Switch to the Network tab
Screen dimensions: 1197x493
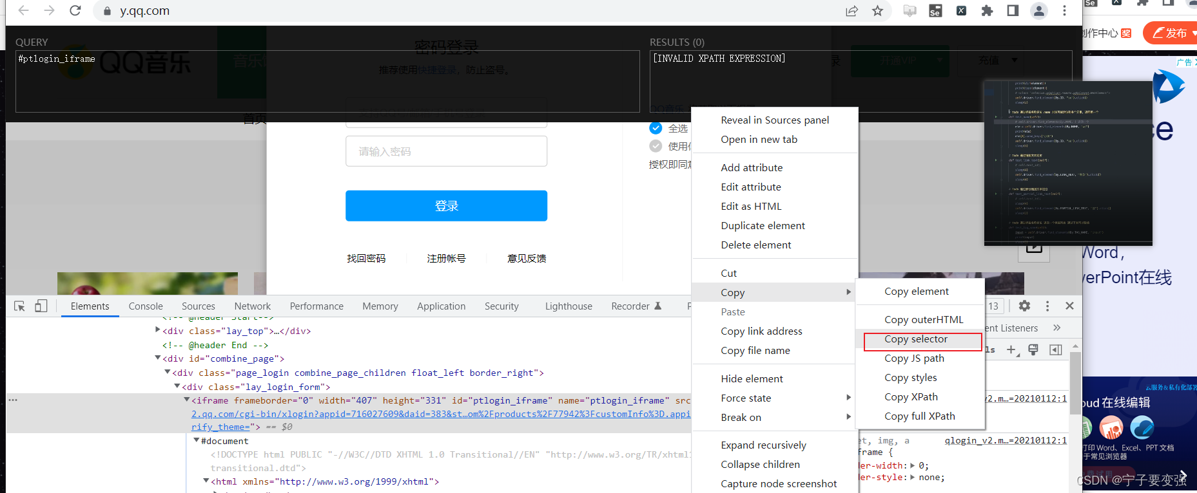pos(253,306)
